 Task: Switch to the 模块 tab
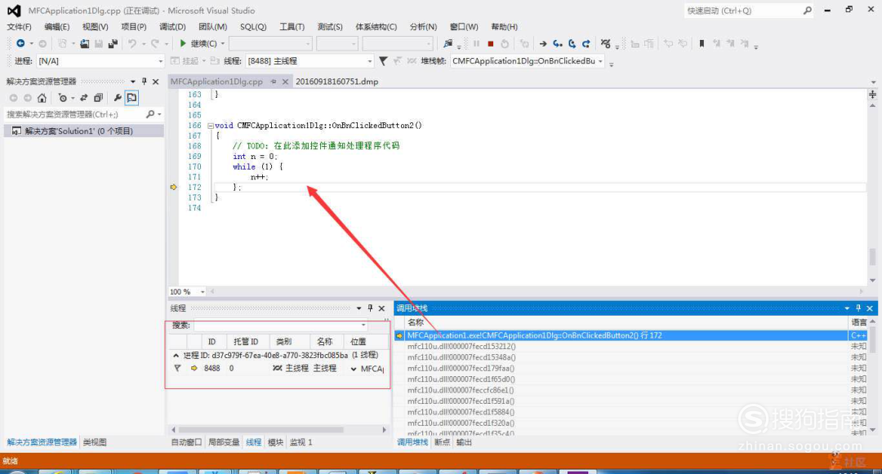[x=276, y=442]
